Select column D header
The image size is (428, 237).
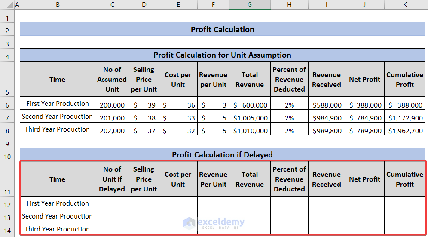(x=144, y=5)
